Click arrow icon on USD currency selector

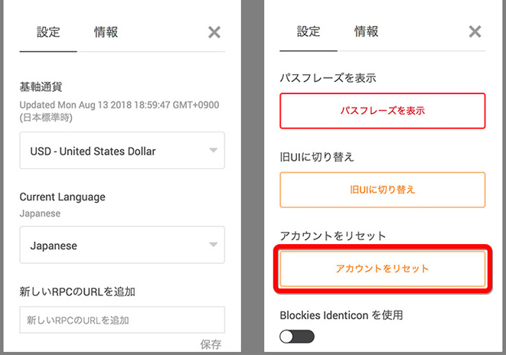coord(214,151)
